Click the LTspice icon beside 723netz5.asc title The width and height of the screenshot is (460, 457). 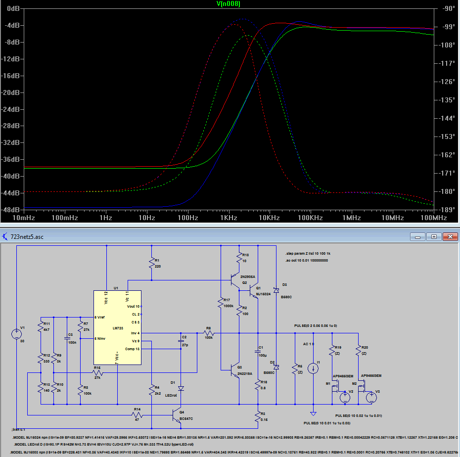coord(5,236)
